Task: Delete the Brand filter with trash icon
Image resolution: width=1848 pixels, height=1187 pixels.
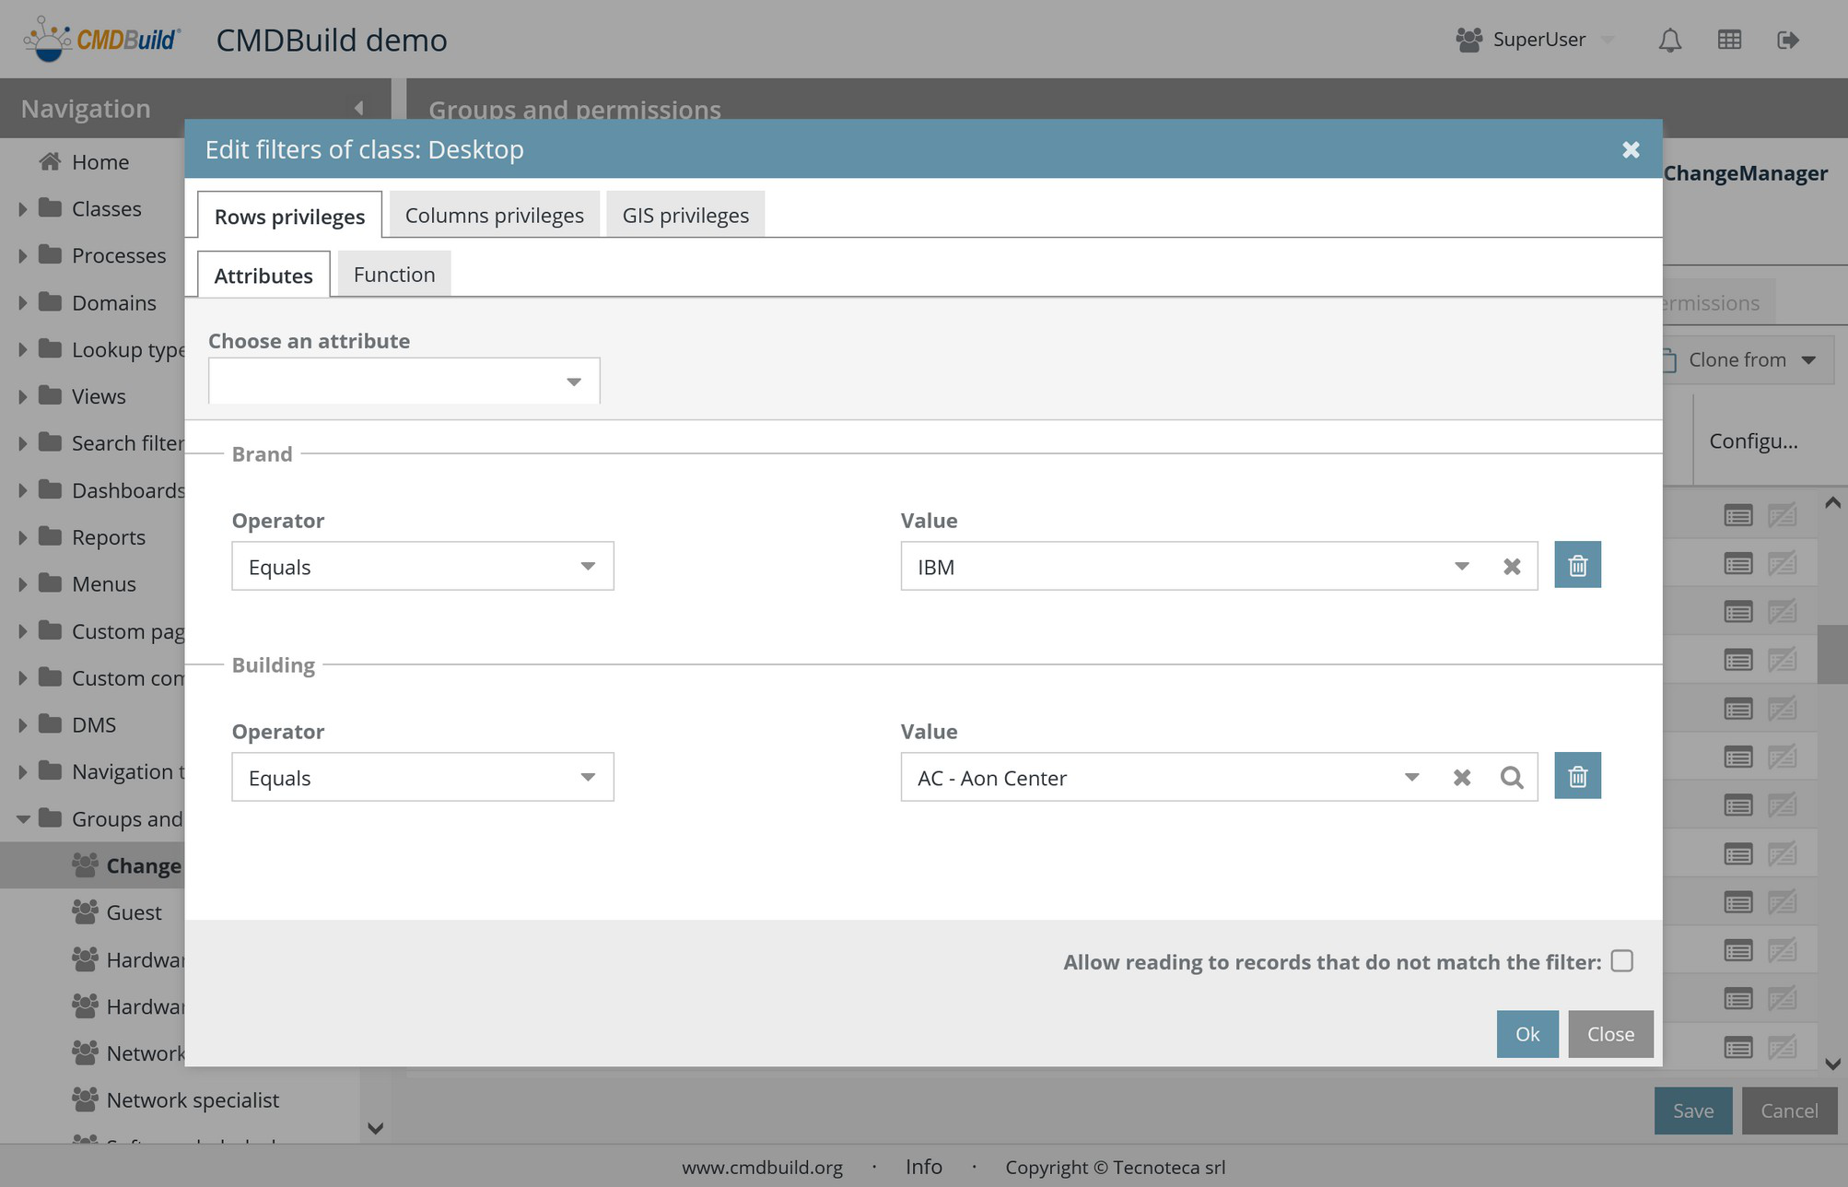Action: point(1577,565)
